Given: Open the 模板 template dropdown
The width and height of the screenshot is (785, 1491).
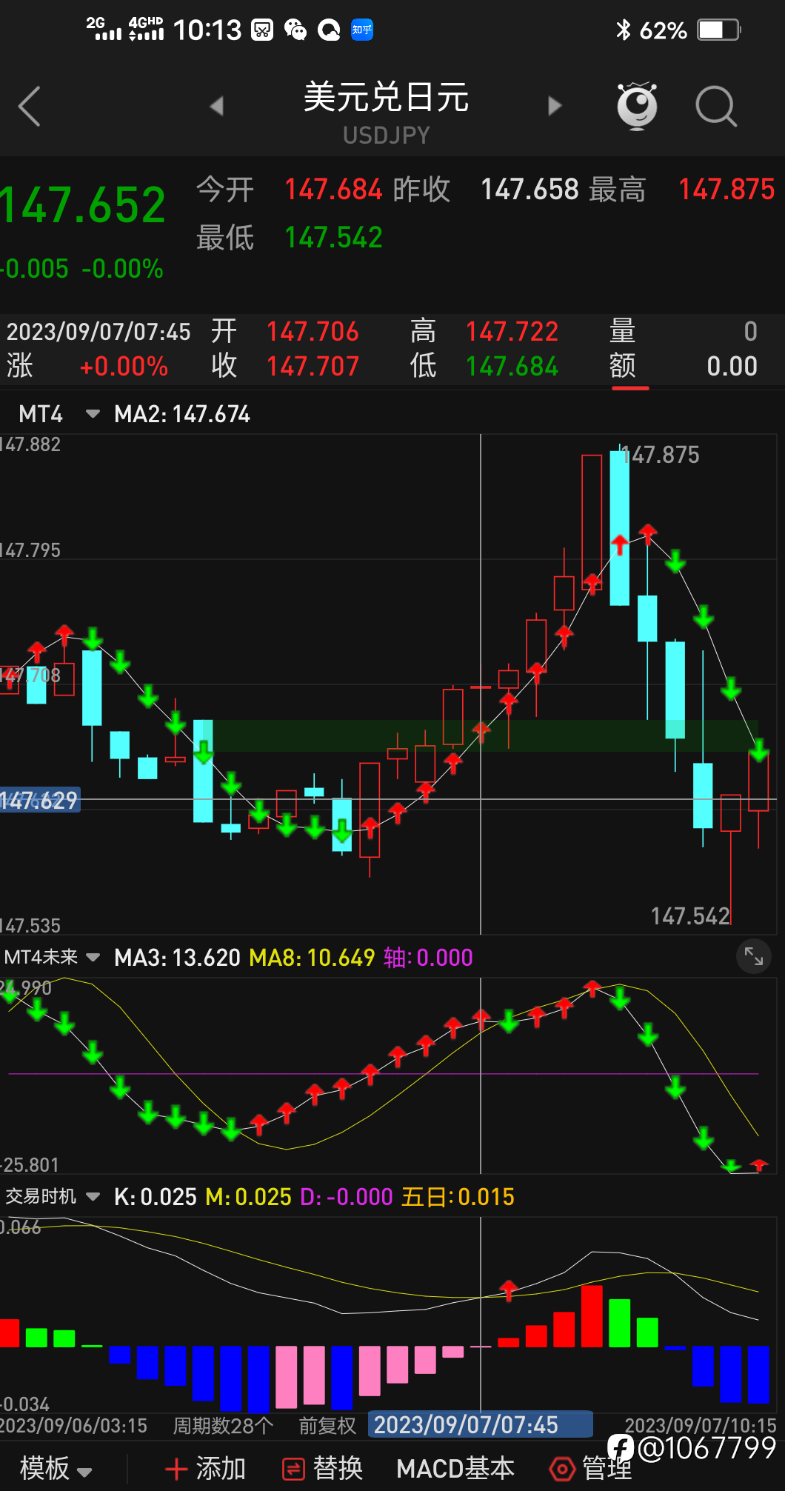Looking at the screenshot, I should point(56,1468).
